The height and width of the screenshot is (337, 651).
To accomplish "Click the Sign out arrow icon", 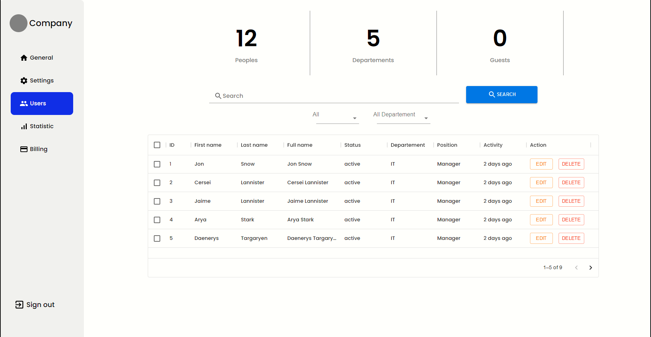I will pos(19,305).
